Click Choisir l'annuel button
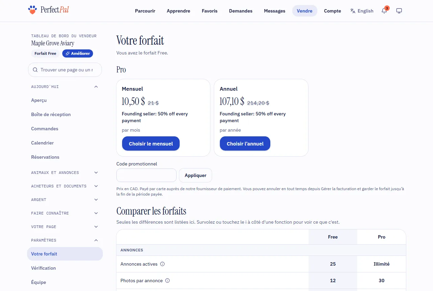 point(245,143)
